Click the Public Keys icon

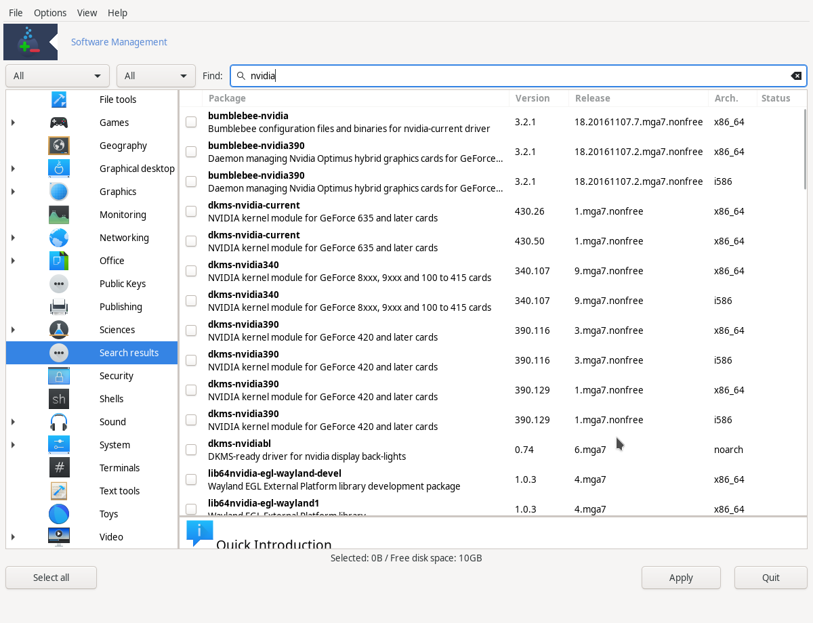59,284
